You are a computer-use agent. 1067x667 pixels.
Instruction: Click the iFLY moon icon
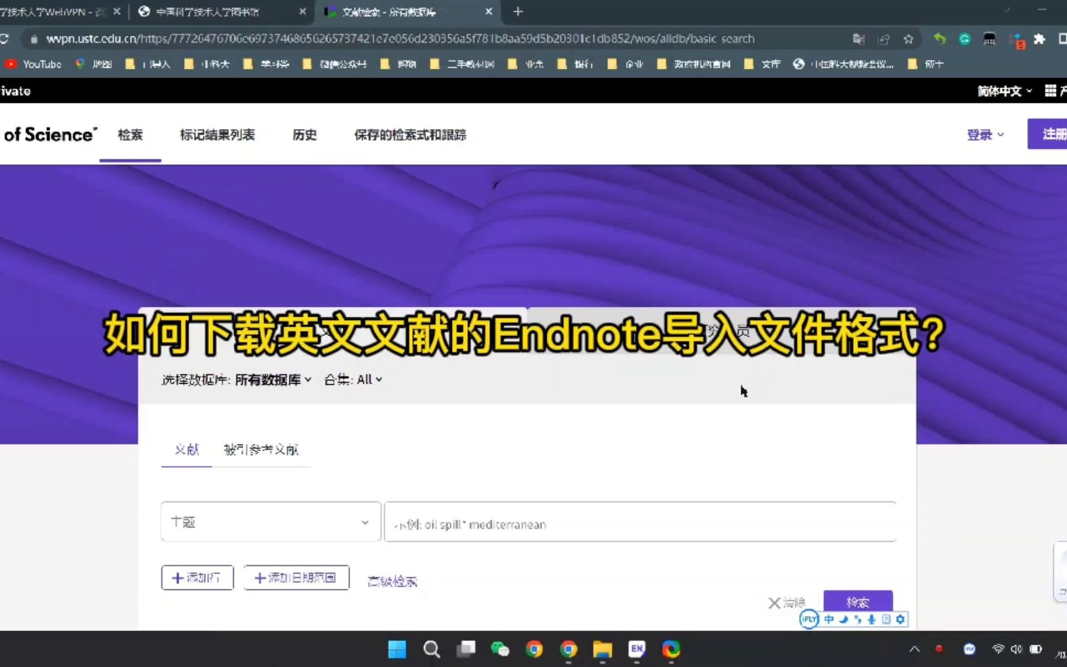(x=844, y=619)
